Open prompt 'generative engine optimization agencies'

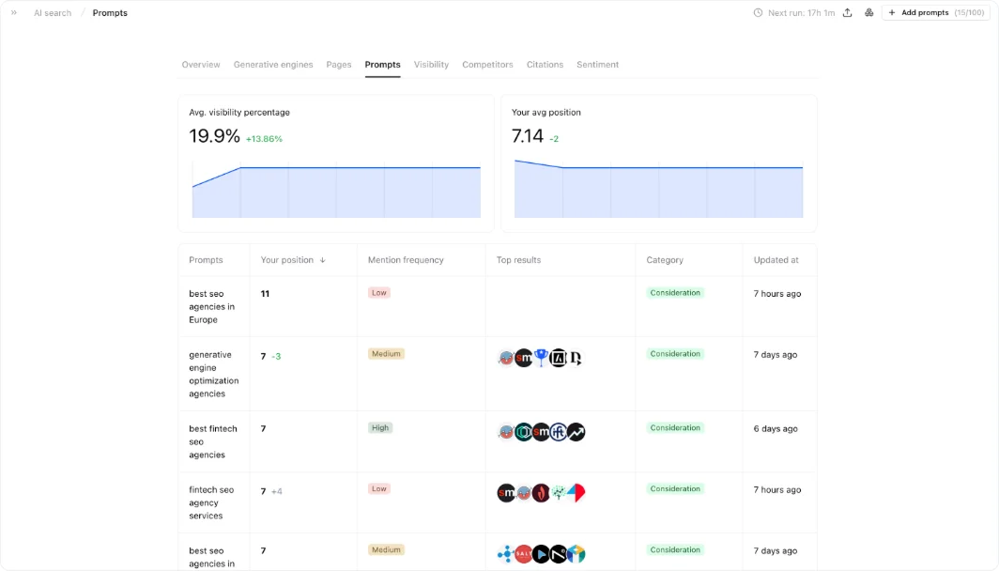(213, 374)
